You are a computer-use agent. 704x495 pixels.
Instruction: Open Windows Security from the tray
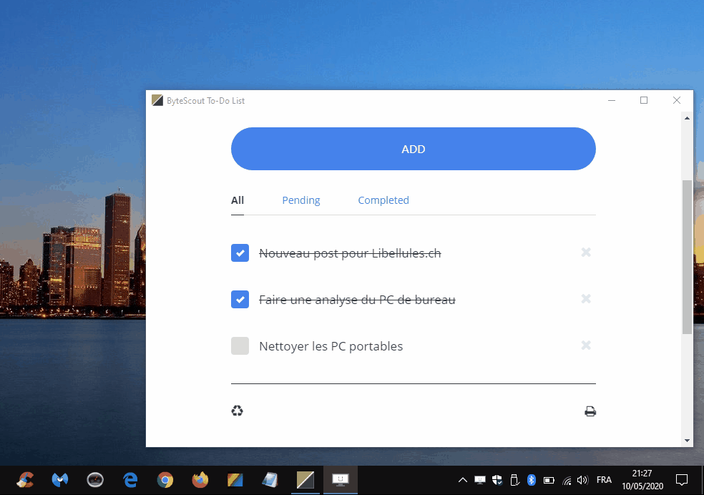(x=497, y=480)
